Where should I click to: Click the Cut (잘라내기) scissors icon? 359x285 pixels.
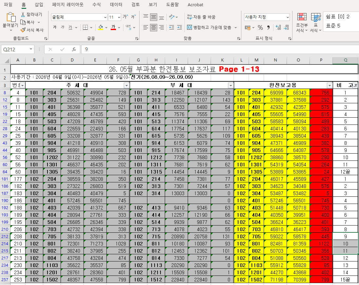[23, 14]
